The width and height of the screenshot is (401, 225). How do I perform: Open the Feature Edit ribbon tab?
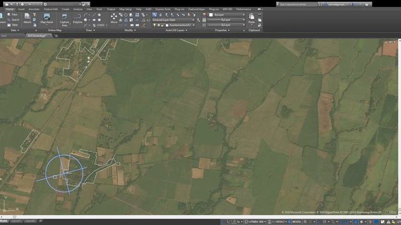tap(51, 9)
